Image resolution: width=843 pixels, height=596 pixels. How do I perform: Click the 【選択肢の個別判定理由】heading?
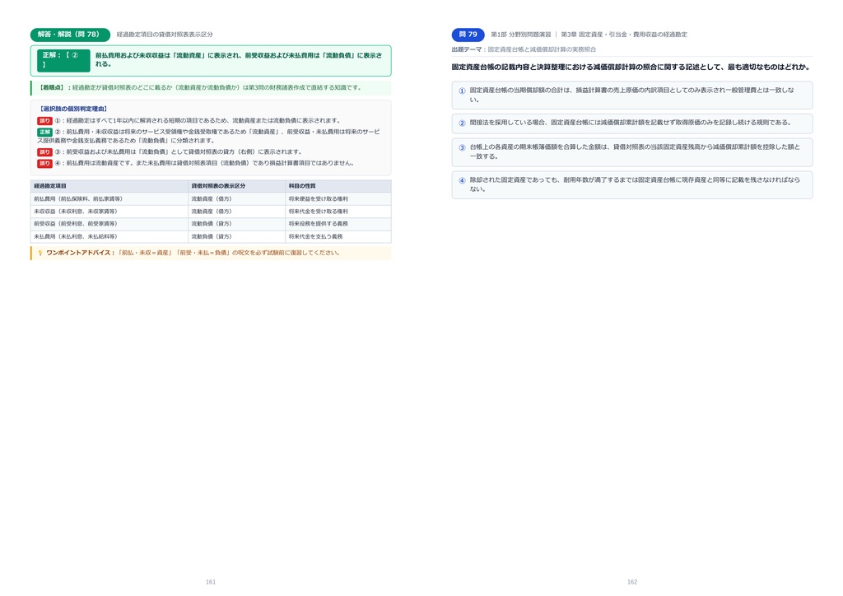tap(73, 109)
